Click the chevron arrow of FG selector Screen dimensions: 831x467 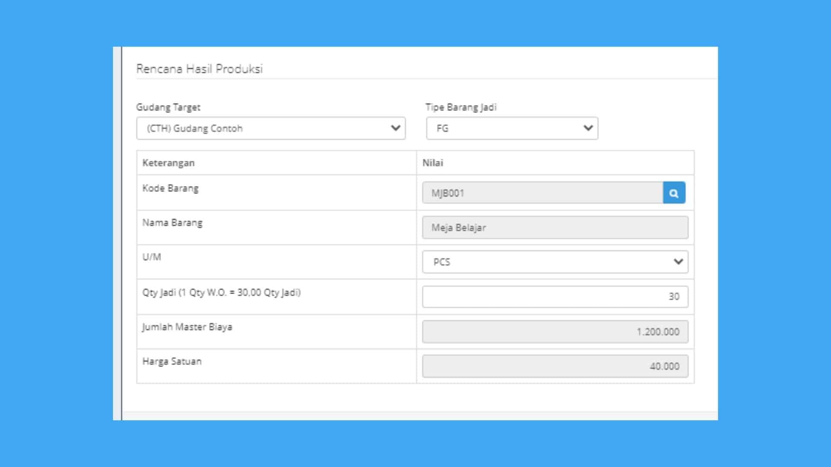[588, 128]
